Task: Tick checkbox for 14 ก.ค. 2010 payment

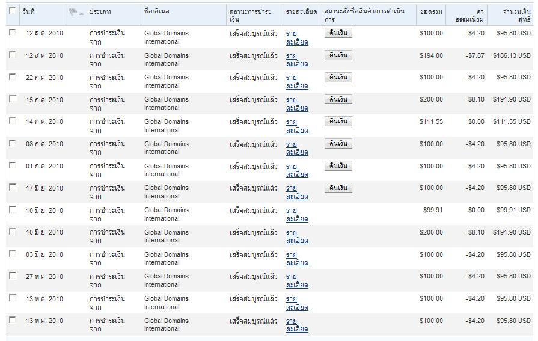Action: click(x=13, y=121)
